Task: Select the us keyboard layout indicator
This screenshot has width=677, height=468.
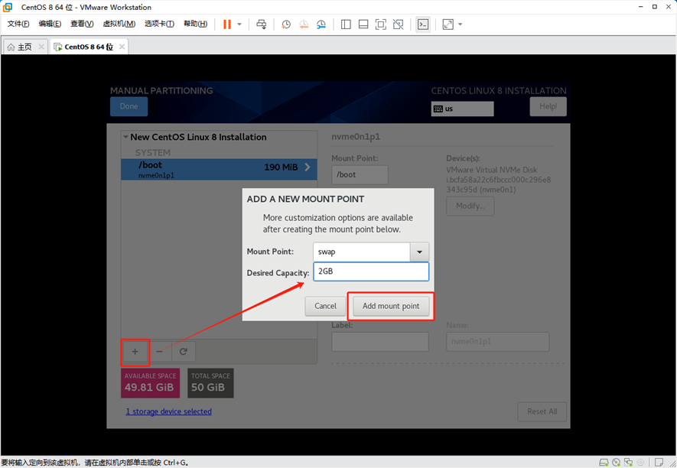Action: [462, 109]
